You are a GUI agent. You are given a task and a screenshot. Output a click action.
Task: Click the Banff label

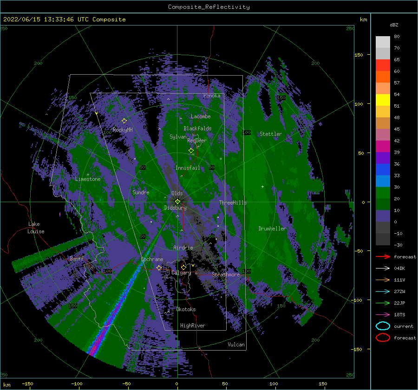77,258
